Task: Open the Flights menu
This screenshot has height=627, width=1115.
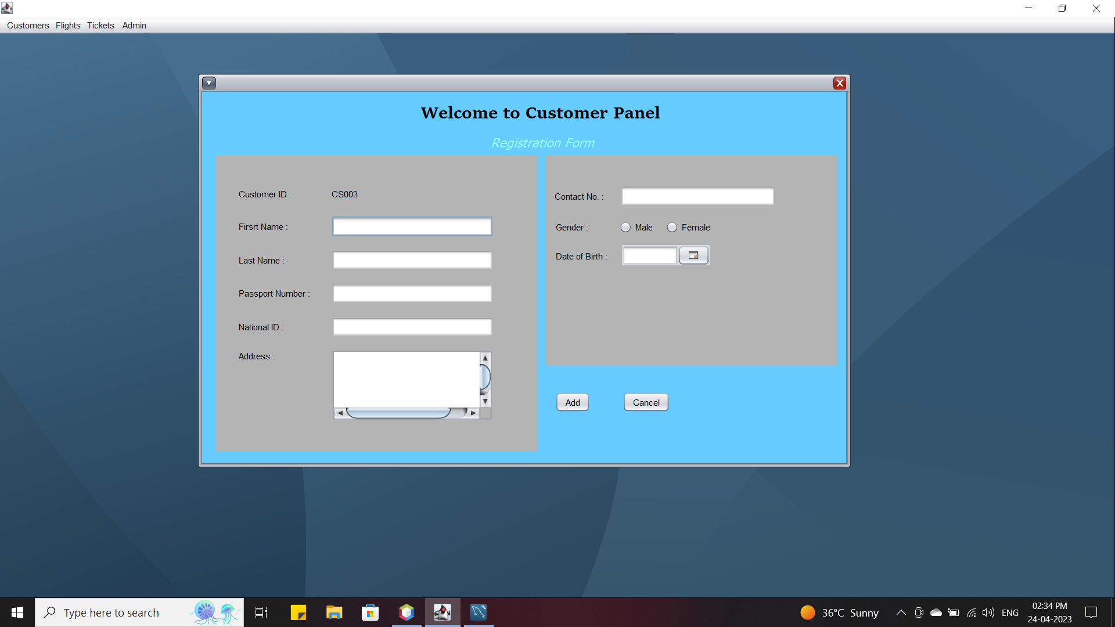Action: click(68, 26)
